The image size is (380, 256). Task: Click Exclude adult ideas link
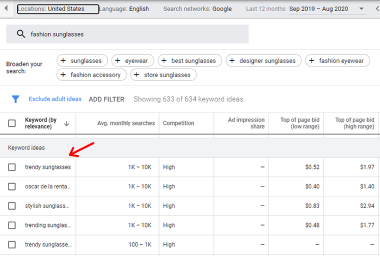55,99
